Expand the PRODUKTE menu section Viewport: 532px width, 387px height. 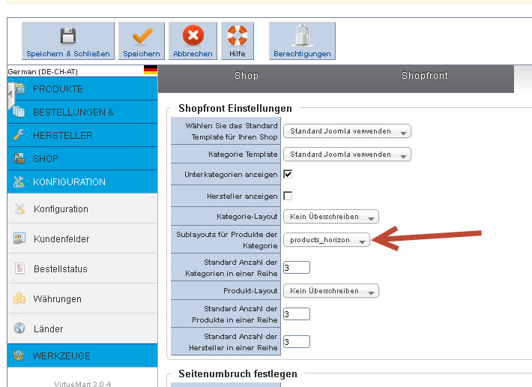(x=58, y=89)
